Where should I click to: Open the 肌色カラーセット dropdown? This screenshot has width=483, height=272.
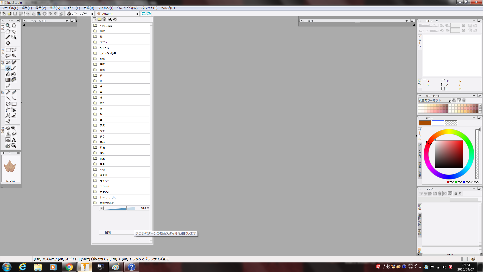point(450,100)
